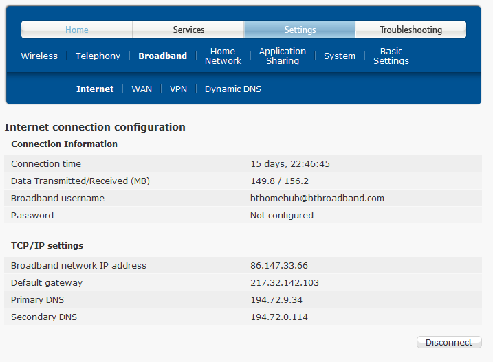
Task: Click the Broadband network IP address value
Action: point(279,266)
